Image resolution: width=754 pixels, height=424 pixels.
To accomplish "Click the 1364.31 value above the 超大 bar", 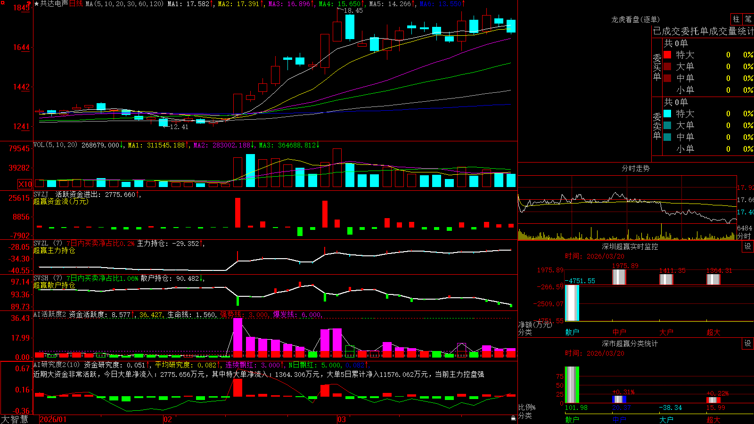I will pyautogui.click(x=720, y=270).
